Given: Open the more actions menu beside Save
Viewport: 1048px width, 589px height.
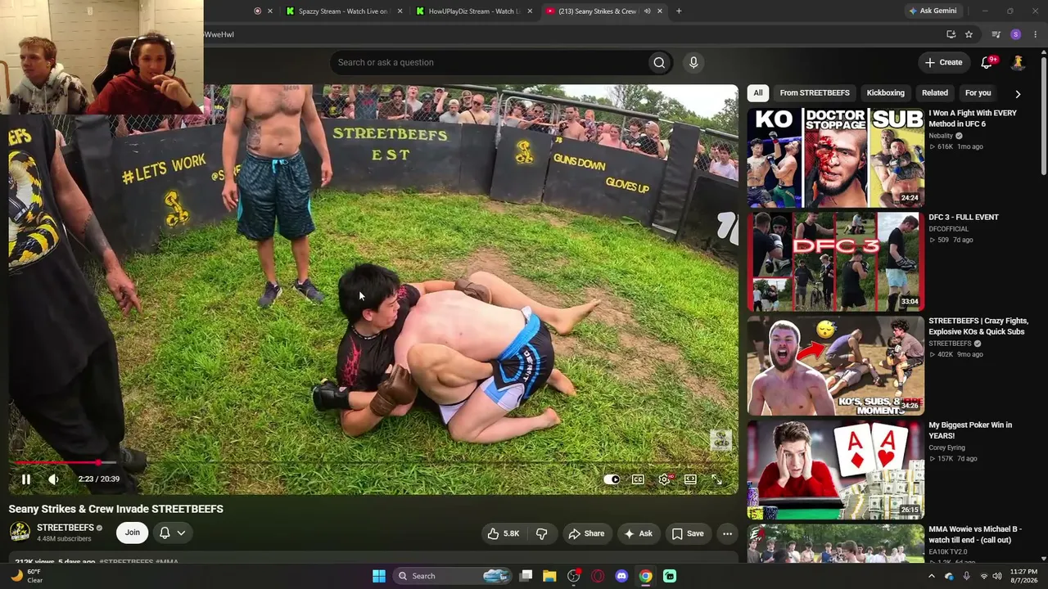Looking at the screenshot, I should coord(727,533).
